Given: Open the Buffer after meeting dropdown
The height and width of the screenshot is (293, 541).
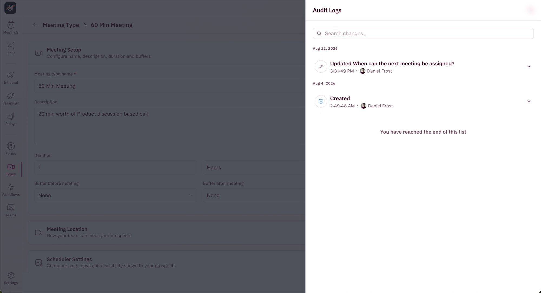Looking at the screenshot, I should 254,195.
